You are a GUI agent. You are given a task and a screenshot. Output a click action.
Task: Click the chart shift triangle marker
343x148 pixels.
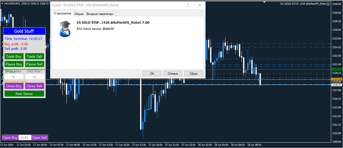tap(264, 2)
